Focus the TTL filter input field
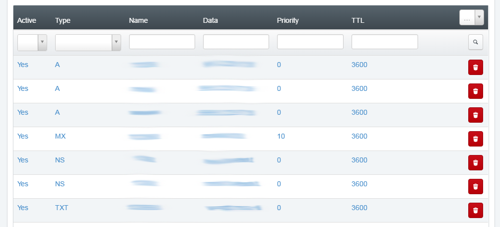This screenshot has width=500, height=227. click(385, 42)
